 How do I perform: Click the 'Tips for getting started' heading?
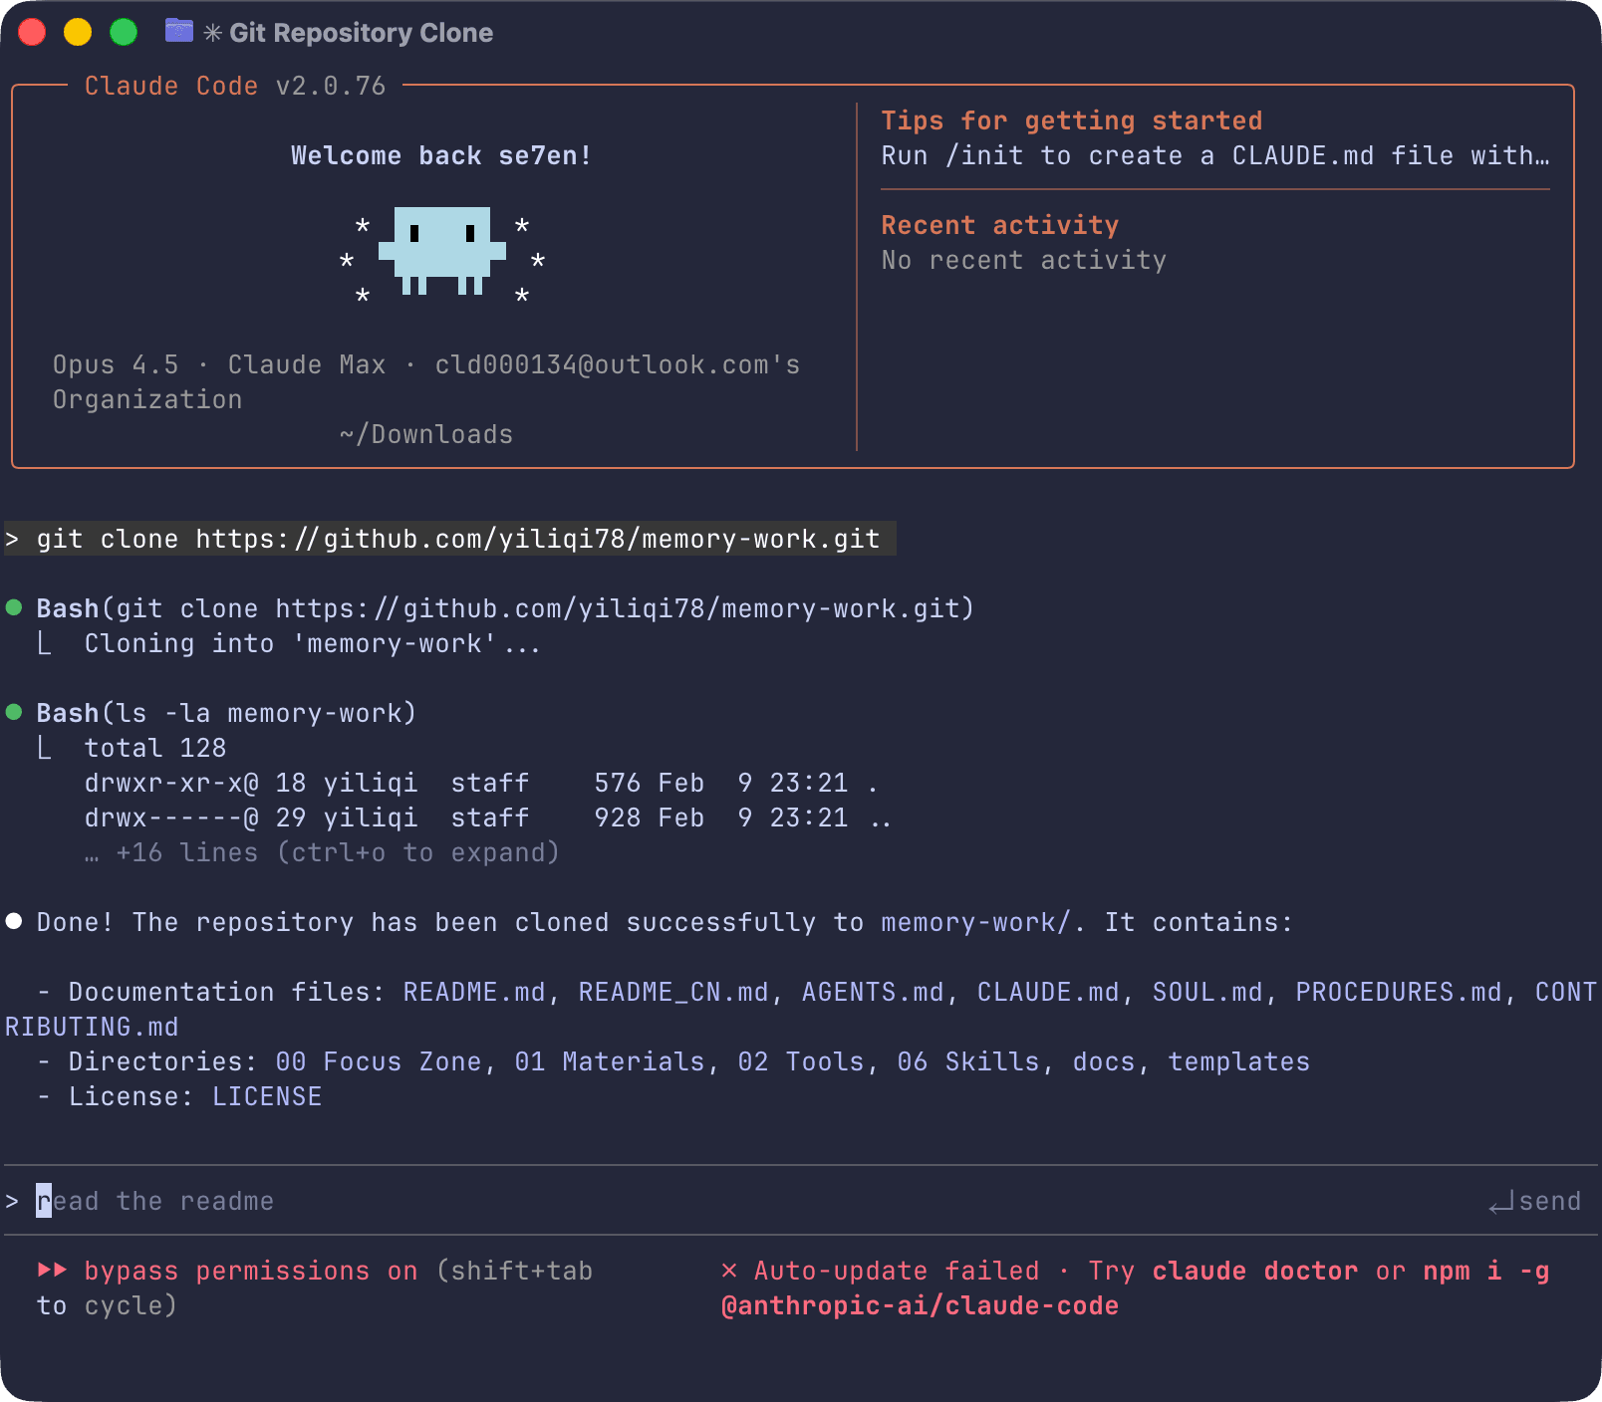[x=1072, y=121]
